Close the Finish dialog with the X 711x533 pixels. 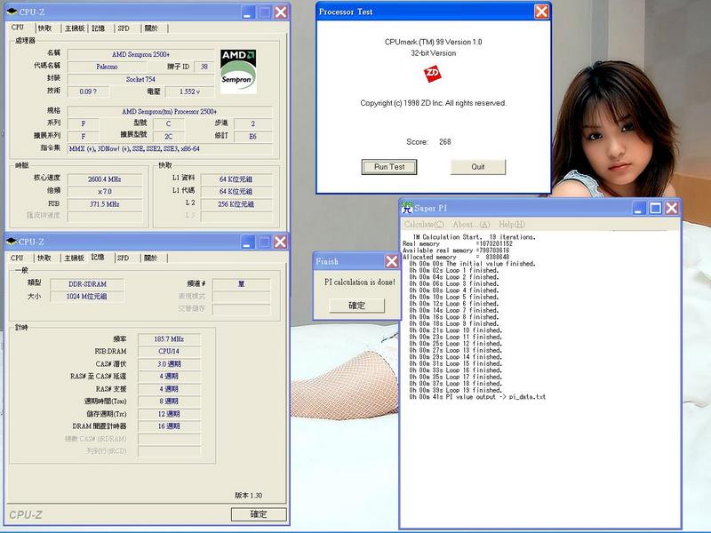[x=391, y=261]
